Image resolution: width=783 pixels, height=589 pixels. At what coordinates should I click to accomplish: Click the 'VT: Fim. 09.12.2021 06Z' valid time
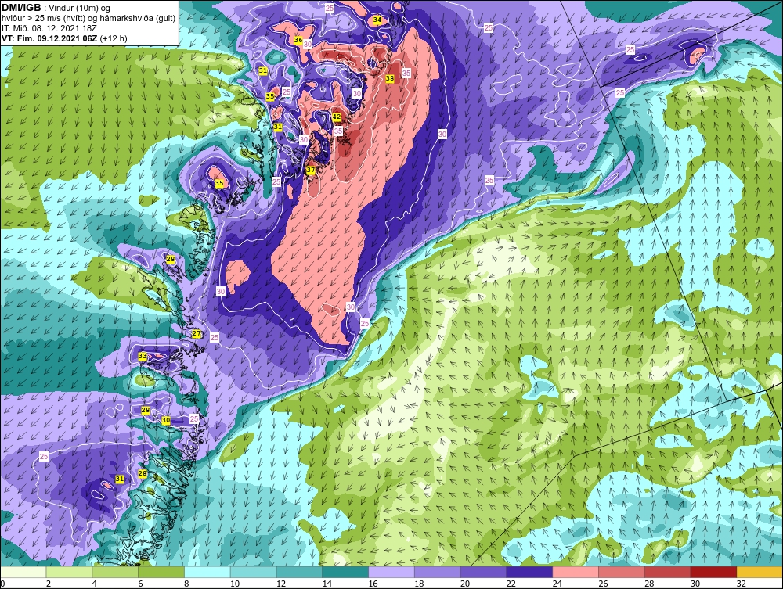[x=49, y=38]
